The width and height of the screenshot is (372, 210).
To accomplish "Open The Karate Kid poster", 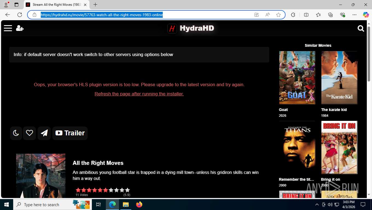I will click(x=339, y=78).
